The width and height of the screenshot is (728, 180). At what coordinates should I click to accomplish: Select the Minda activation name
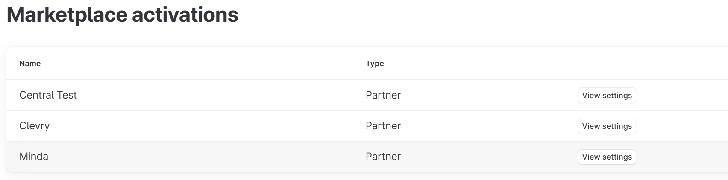(34, 157)
